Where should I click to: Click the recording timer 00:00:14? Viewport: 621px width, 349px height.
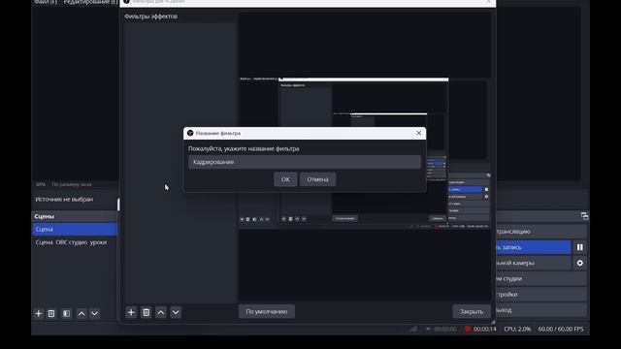485,329
